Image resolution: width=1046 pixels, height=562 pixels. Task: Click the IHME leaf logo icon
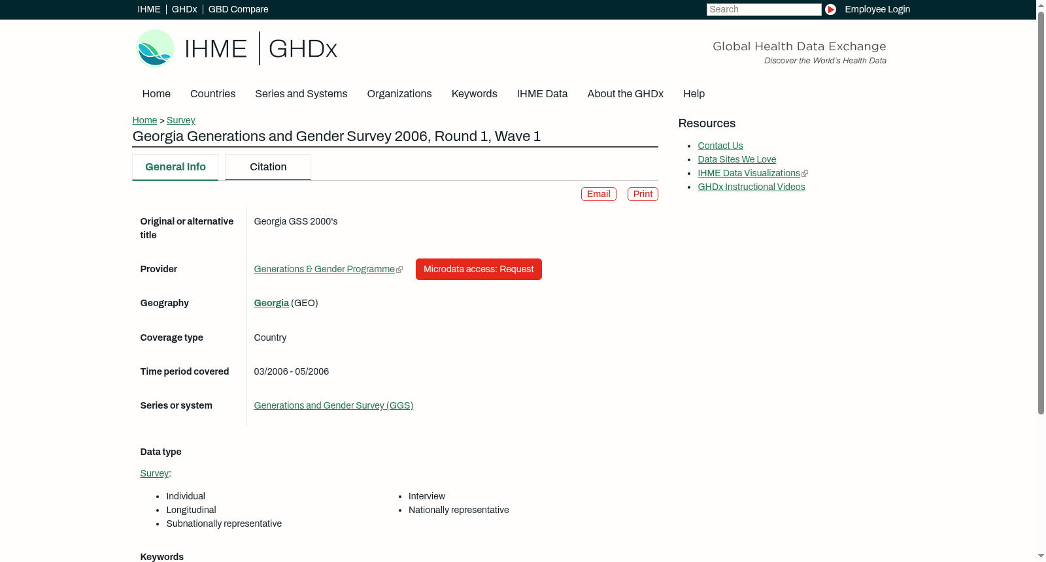coord(155,48)
